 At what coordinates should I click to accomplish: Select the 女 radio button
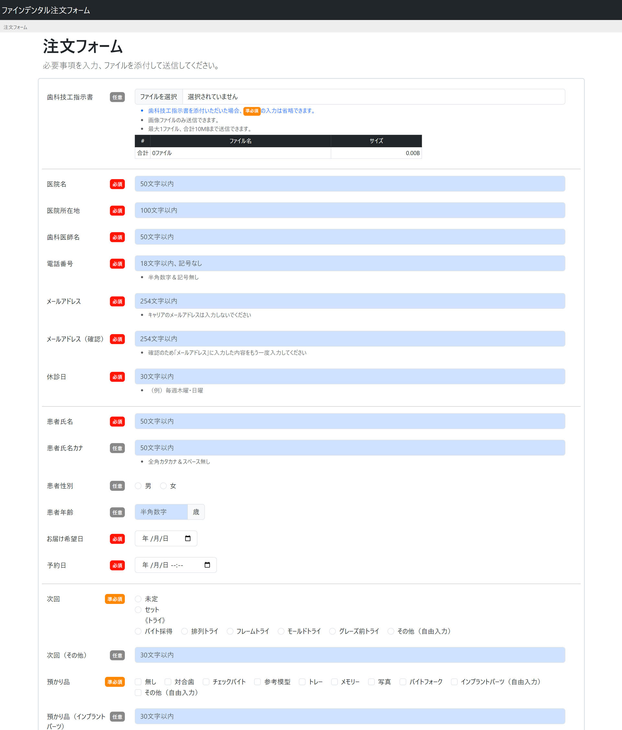(x=163, y=486)
